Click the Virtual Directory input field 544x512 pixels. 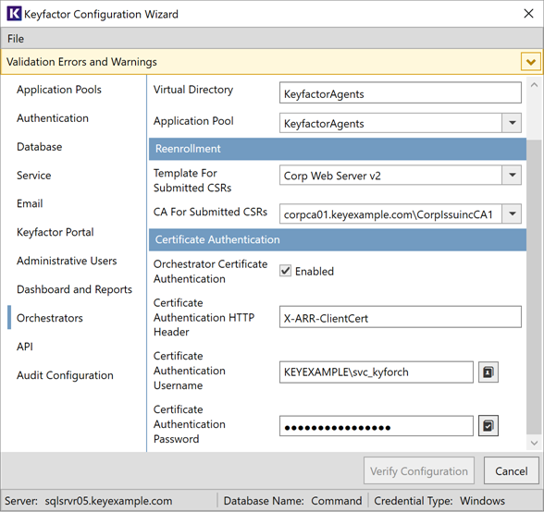click(401, 93)
